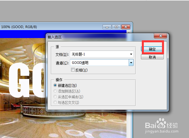This screenshot has height=138, width=189.
Task: Select the 新建选区 radio option
Action: pos(55,85)
